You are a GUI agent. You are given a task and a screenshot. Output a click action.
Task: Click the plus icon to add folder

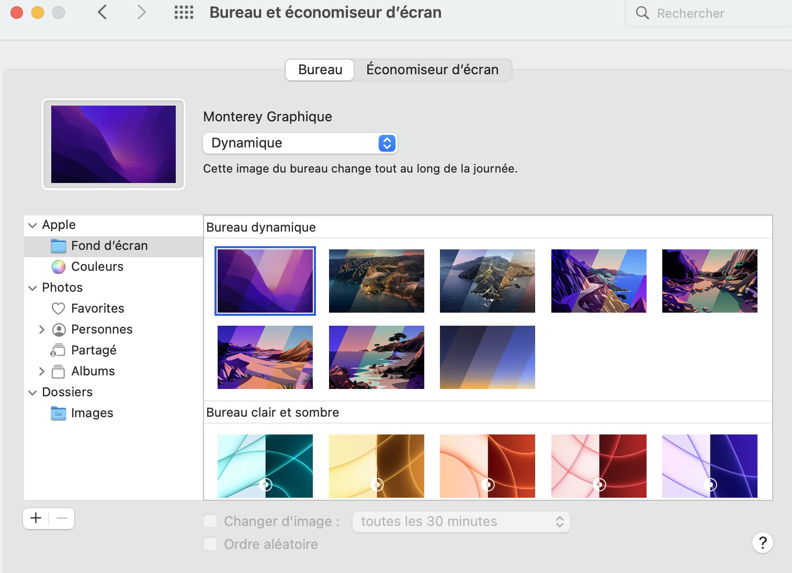pos(36,518)
